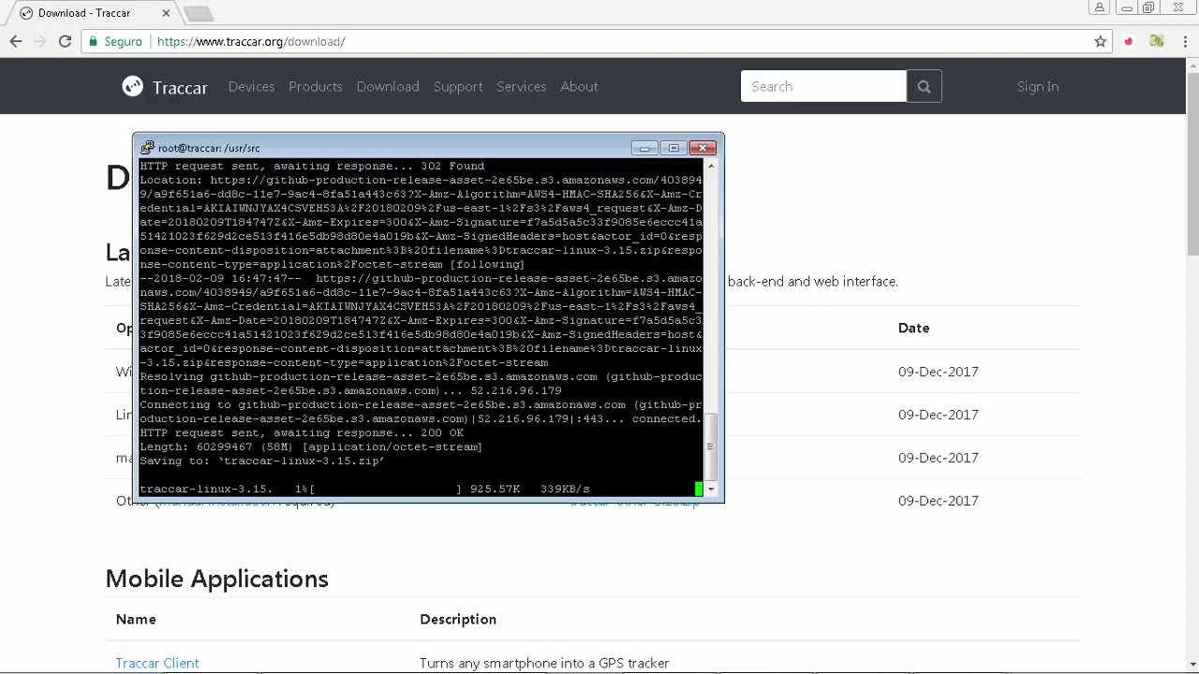Click the green extension icon in toolbar
The height and width of the screenshot is (674, 1199).
[x=1157, y=41]
